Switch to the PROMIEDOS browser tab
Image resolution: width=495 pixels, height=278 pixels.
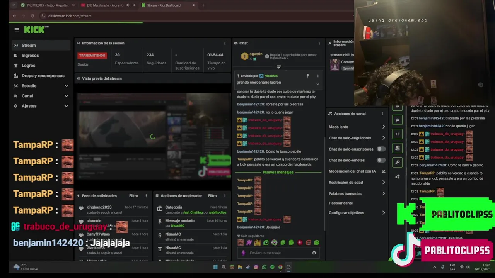tap(48, 5)
